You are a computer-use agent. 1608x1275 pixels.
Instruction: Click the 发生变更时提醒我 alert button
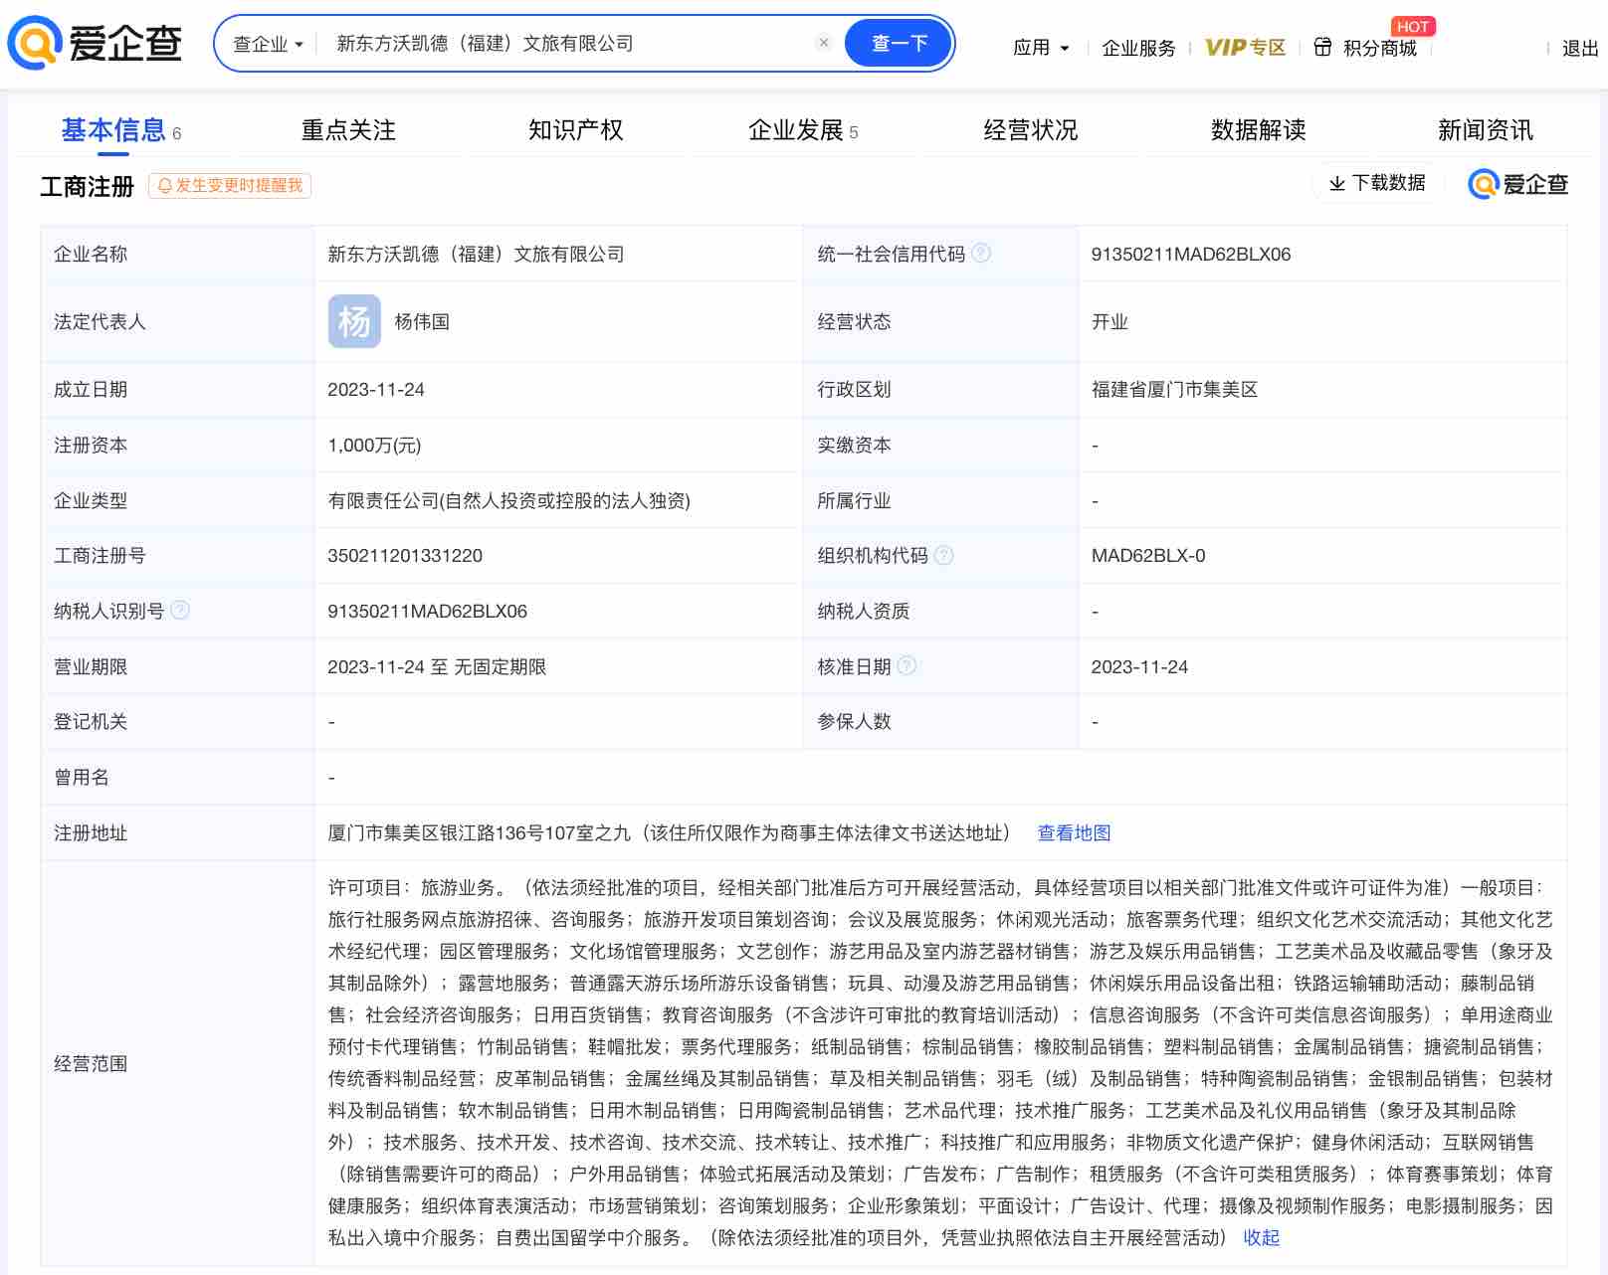(230, 186)
